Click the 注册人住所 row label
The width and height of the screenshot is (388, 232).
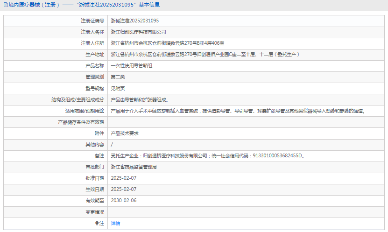pyautogui.click(x=92, y=43)
